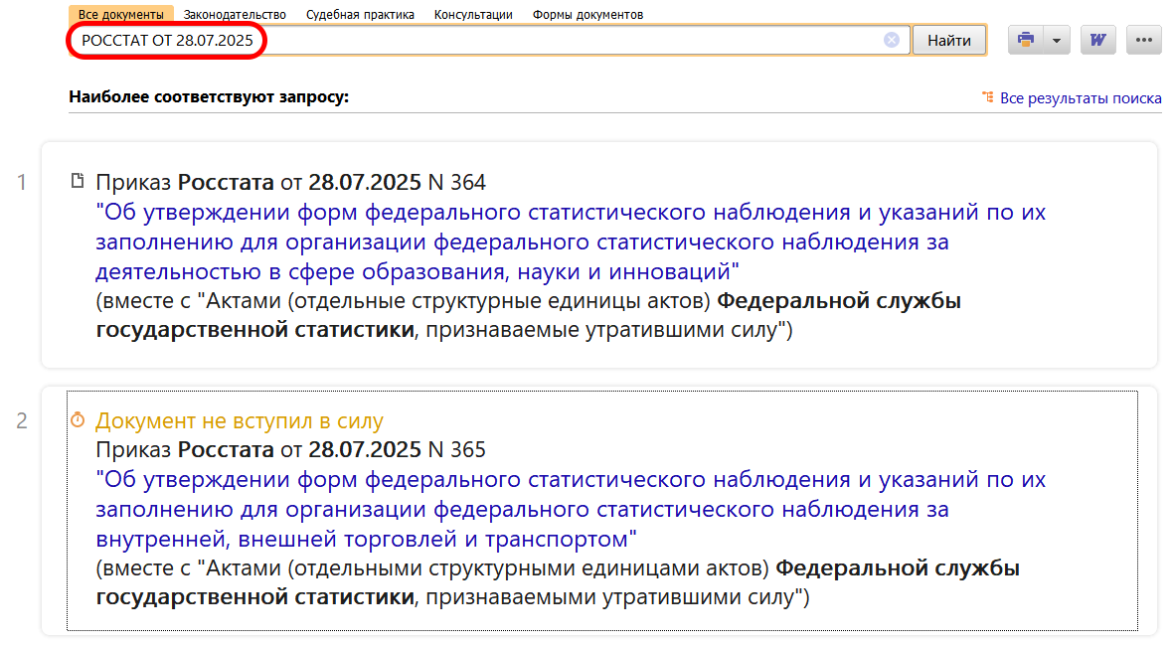Open Приказ Росстата N 365 title link
This screenshot has height=646, width=1173.
[570, 509]
